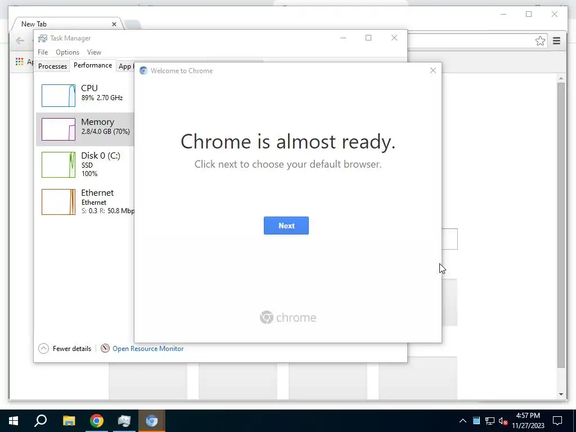
Task: Select the Memory performance graph thumbnail
Action: pos(58,129)
